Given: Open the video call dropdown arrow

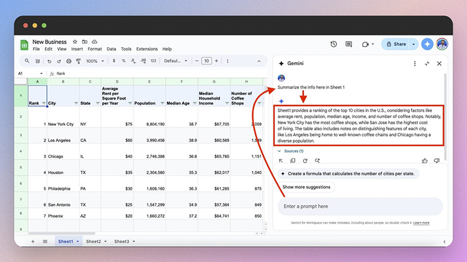Looking at the screenshot, I should (372, 44).
